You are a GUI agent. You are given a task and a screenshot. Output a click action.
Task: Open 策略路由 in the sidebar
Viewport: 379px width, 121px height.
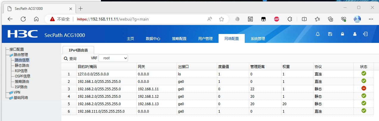click(22, 82)
